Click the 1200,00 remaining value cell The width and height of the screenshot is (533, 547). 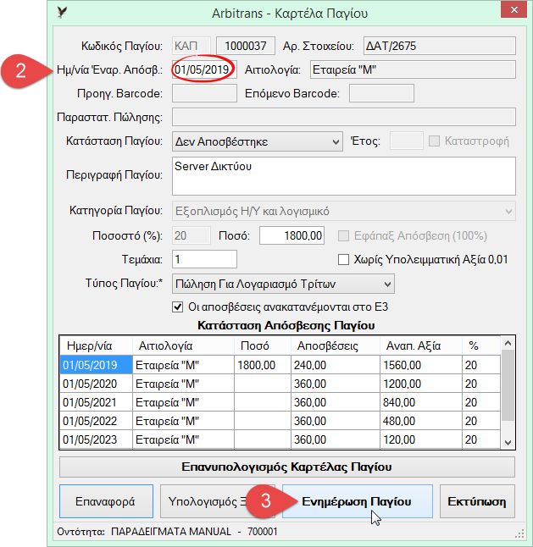pyautogui.click(x=421, y=384)
